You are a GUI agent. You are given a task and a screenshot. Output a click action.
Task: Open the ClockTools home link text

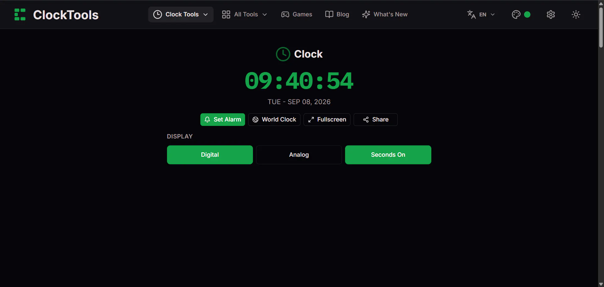pyautogui.click(x=66, y=15)
